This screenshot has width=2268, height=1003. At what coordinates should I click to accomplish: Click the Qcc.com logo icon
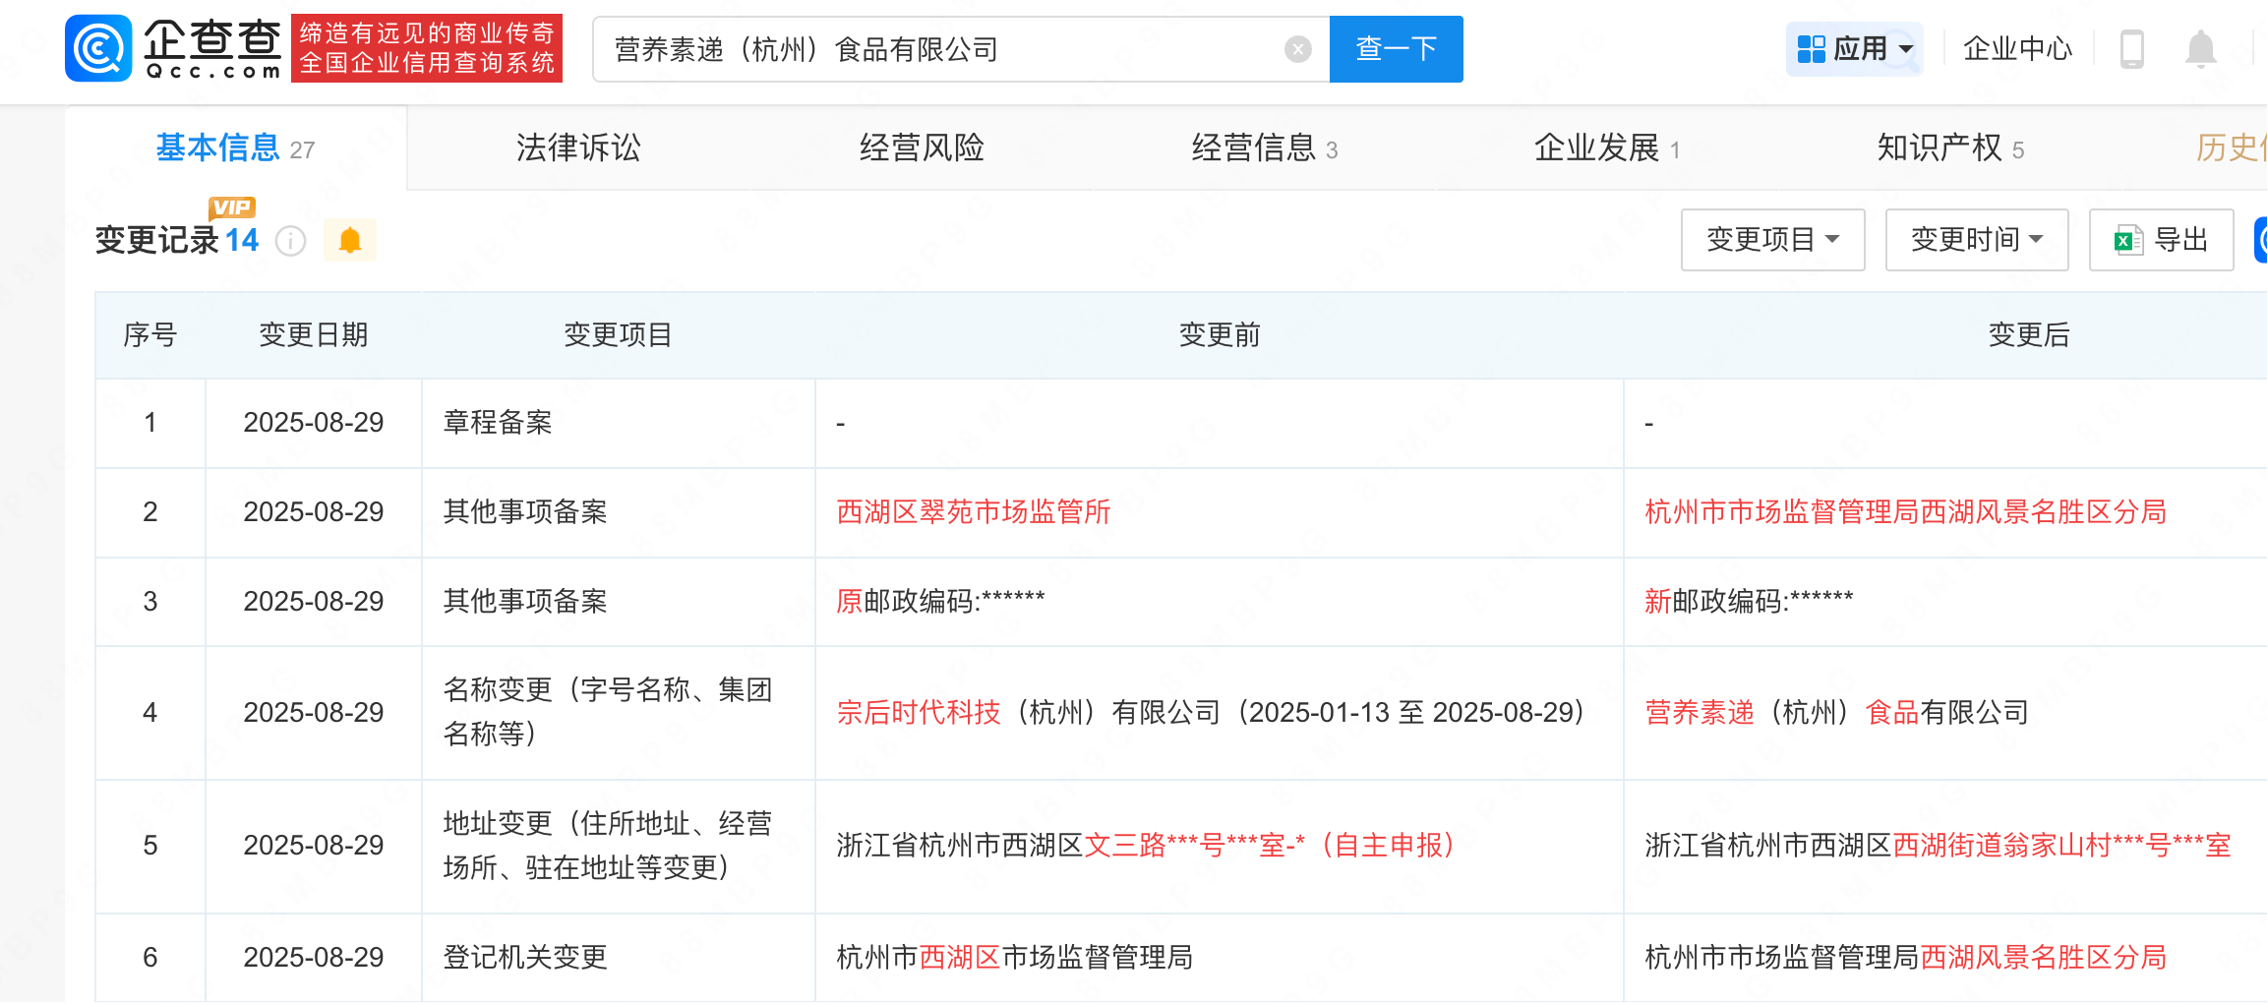[98, 48]
